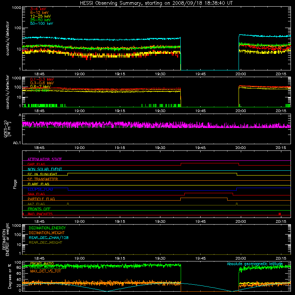The width and height of the screenshot is (295, 295).
Task: Click the 0.8-7 MeV legend label
Action: [x=41, y=87]
